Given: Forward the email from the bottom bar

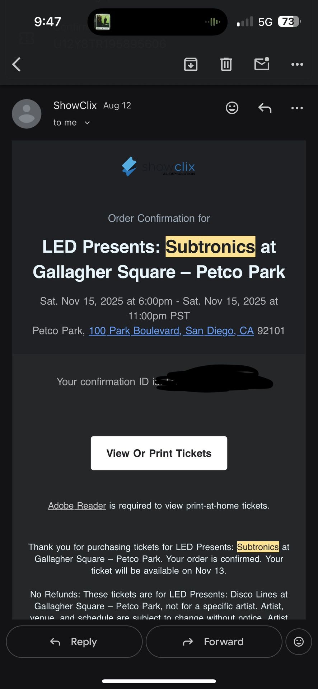Looking at the screenshot, I should 214,642.
